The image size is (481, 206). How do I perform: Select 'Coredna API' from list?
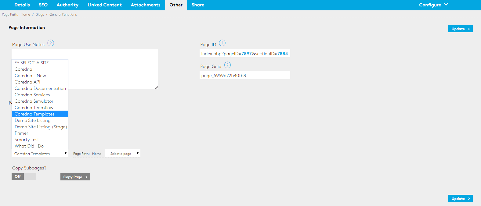[x=40, y=82]
